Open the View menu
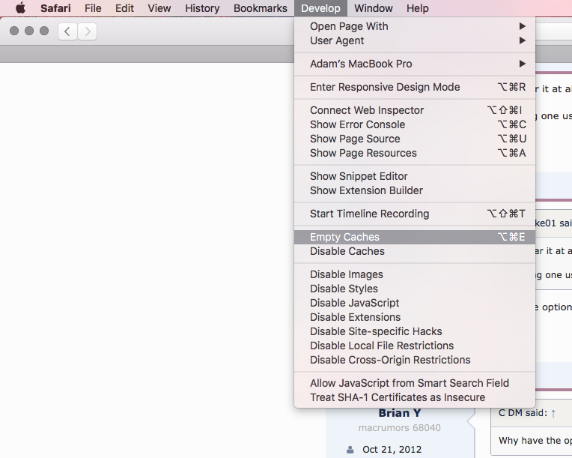Screen dimensions: 572x458 click(159, 8)
